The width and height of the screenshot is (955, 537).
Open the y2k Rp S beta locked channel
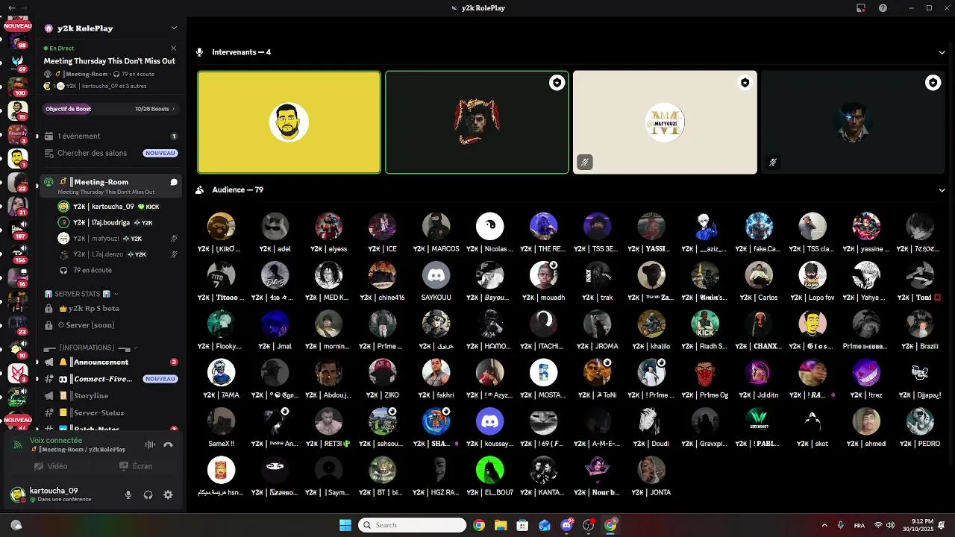[x=110, y=309]
